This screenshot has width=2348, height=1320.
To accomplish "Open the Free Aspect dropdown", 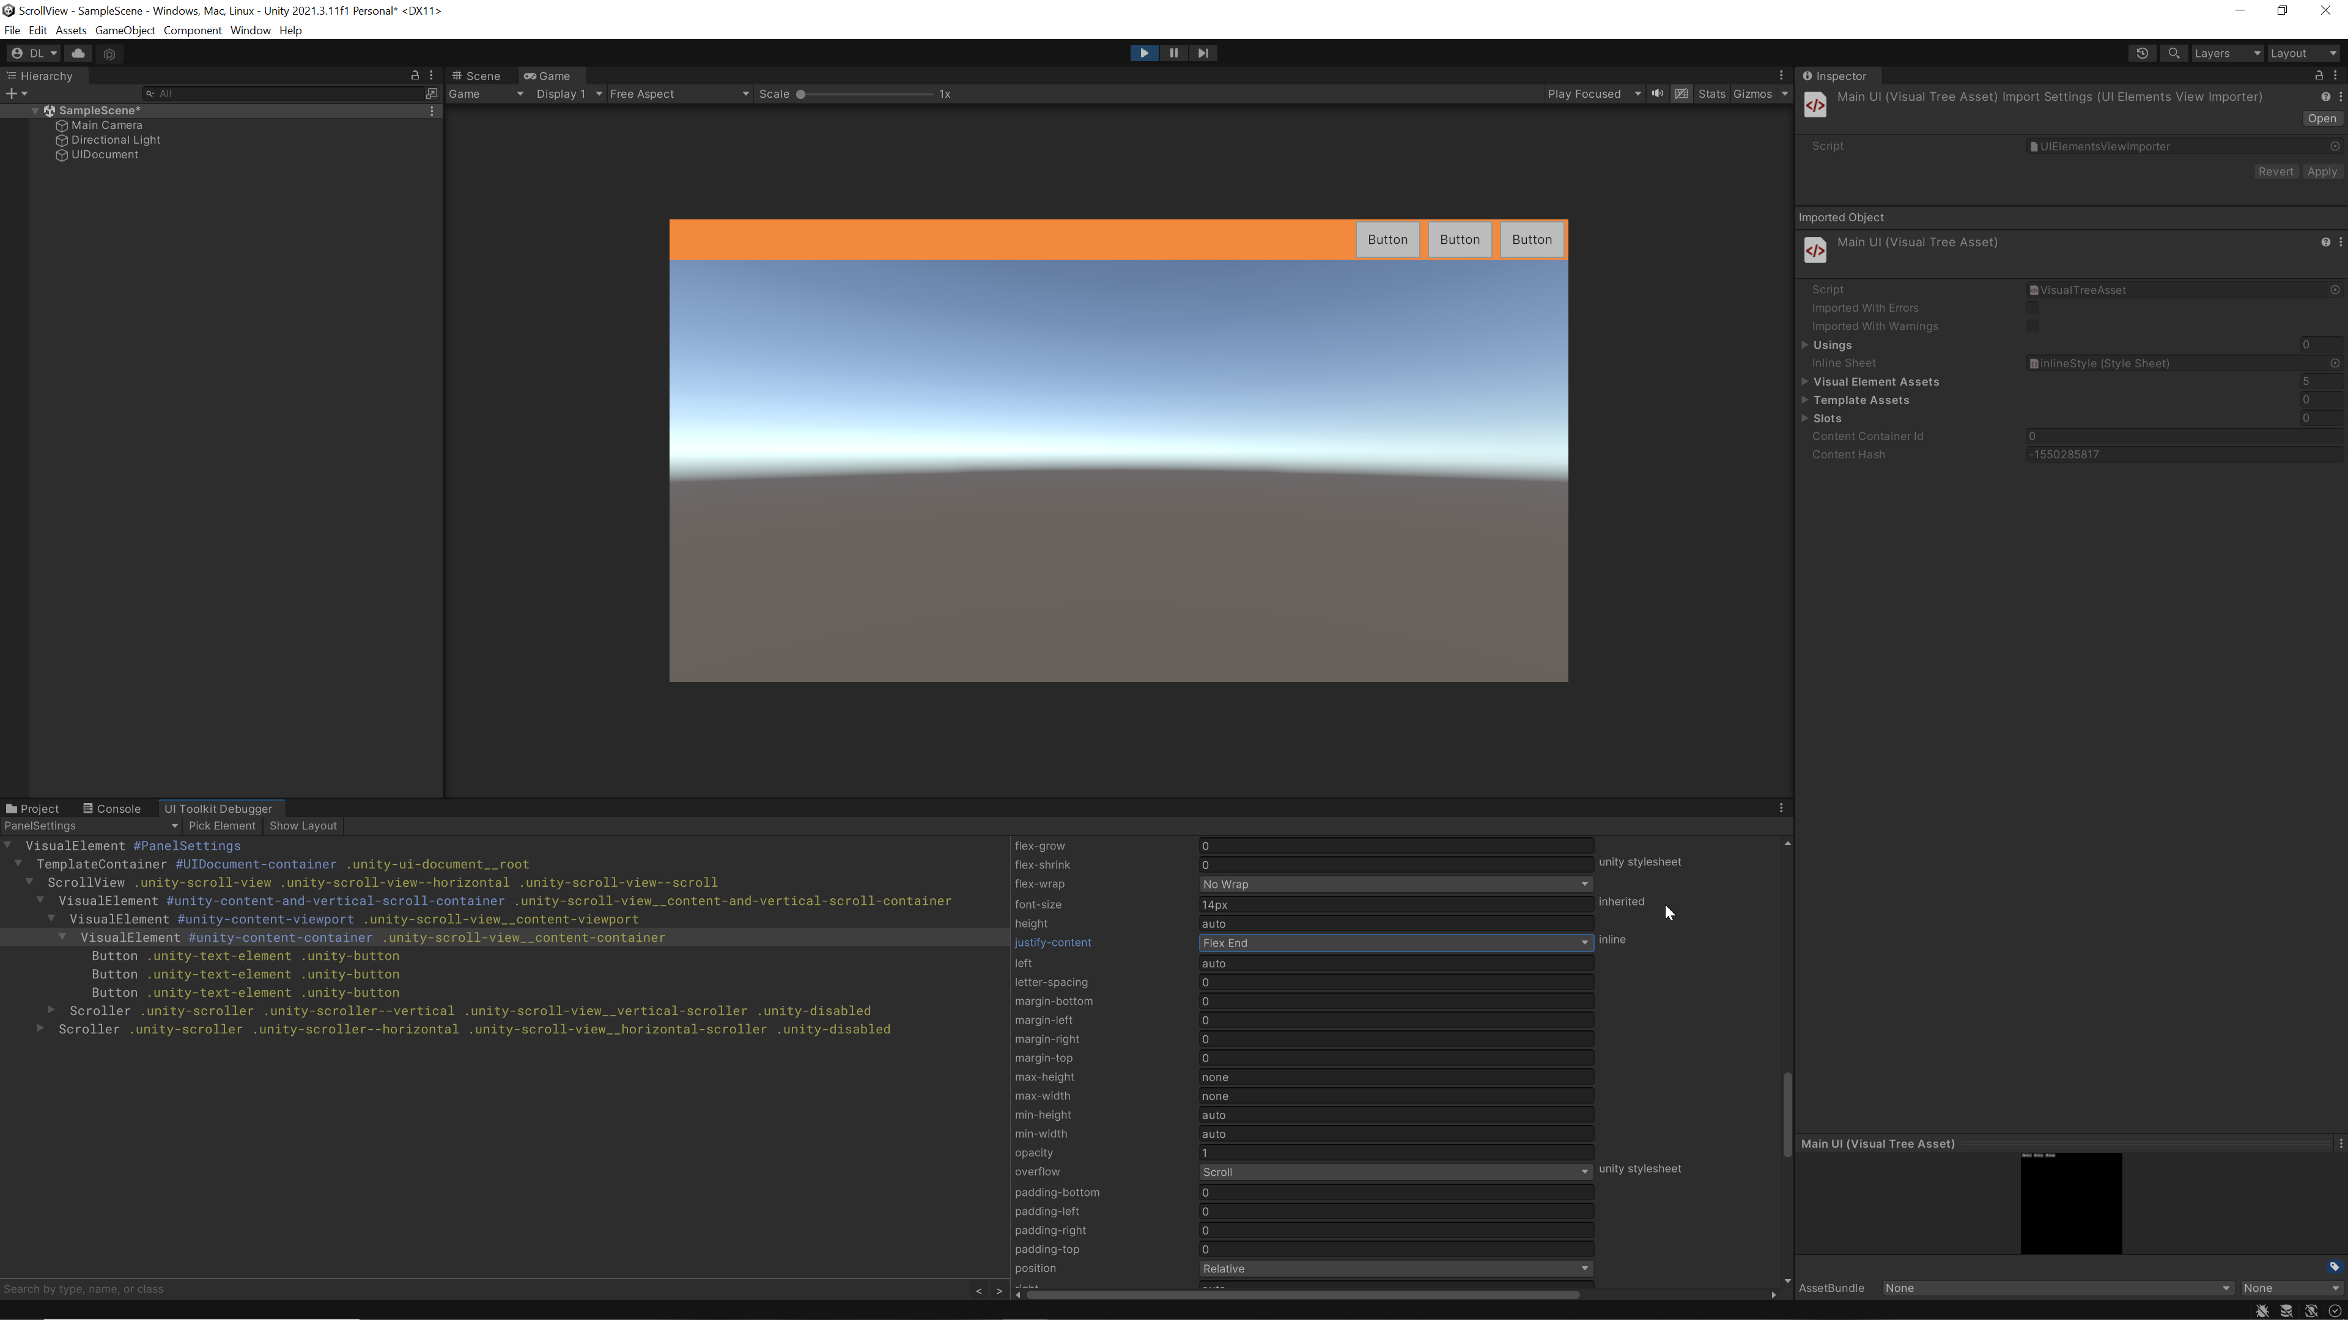I will pos(678,94).
